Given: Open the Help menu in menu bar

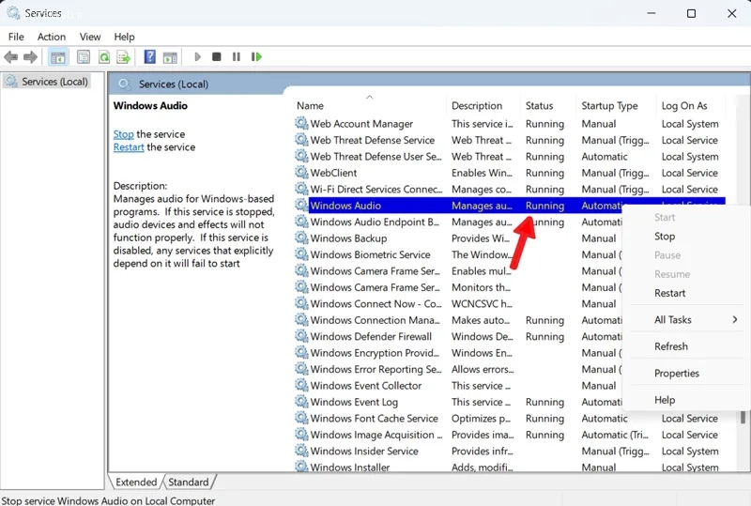Looking at the screenshot, I should (x=124, y=37).
